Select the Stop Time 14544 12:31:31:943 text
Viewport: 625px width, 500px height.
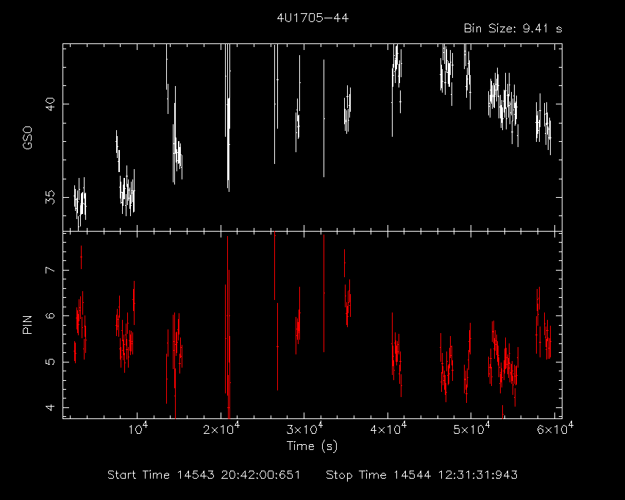pyautogui.click(x=422, y=475)
